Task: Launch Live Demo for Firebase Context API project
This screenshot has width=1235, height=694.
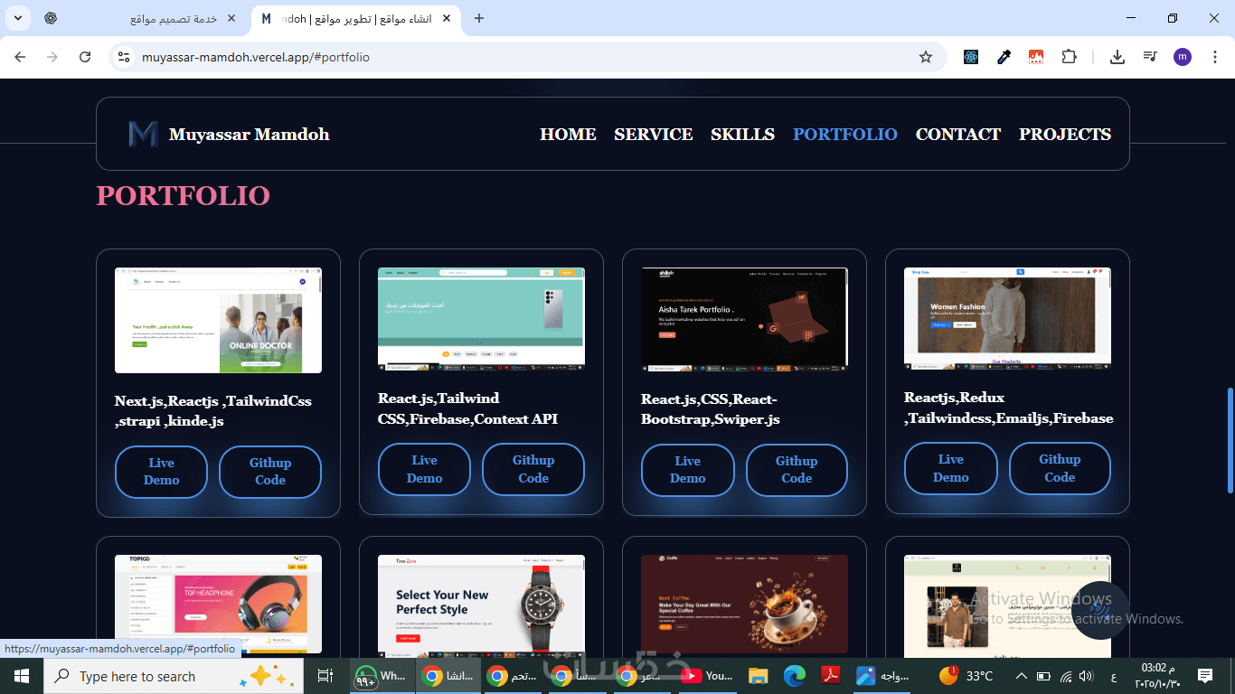Action: pyautogui.click(x=424, y=469)
